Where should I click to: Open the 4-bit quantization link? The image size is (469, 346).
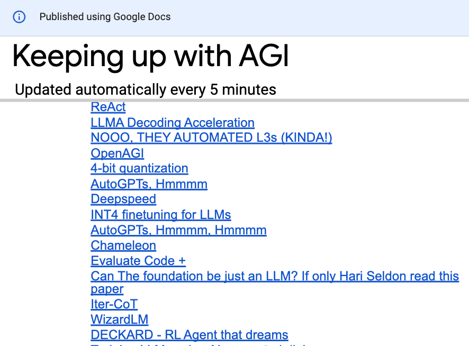point(139,168)
